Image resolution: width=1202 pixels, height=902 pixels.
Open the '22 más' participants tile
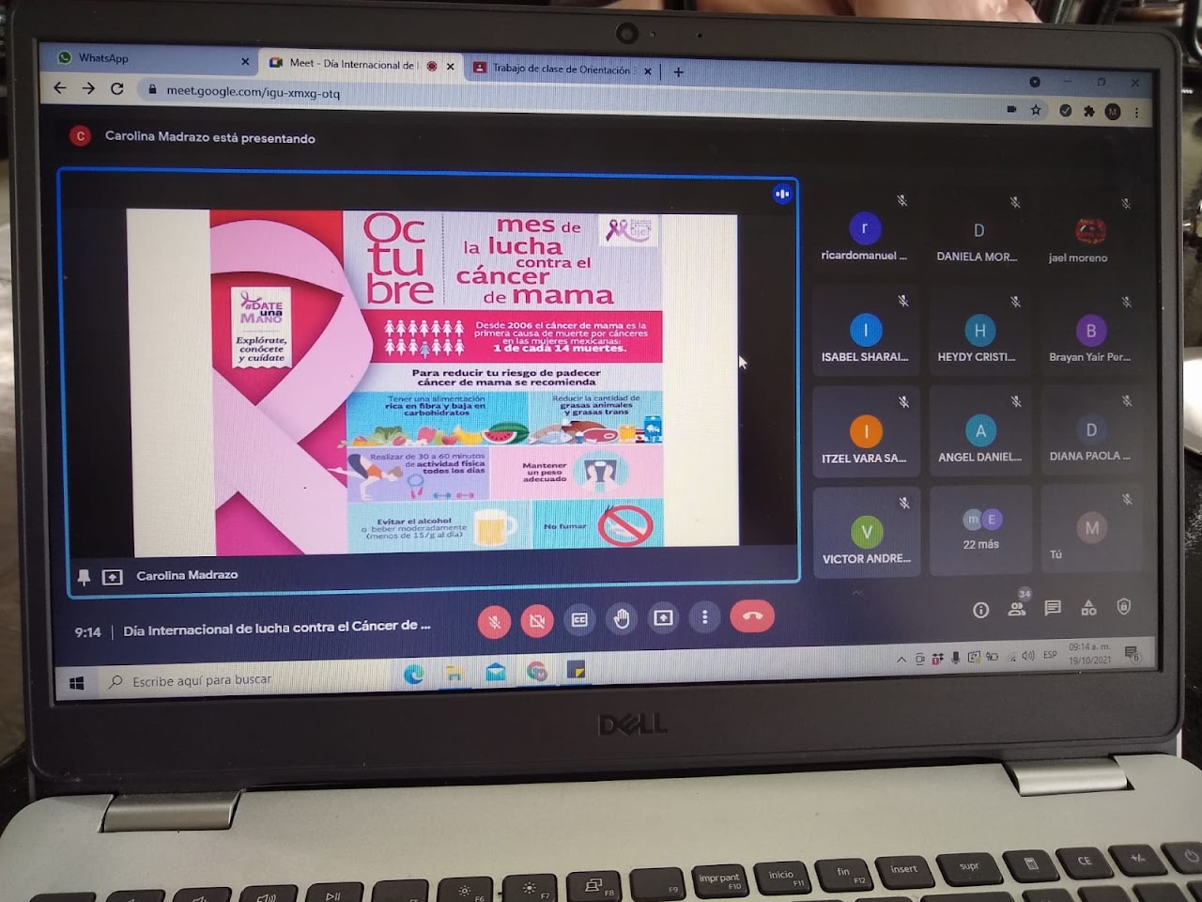pyautogui.click(x=980, y=531)
